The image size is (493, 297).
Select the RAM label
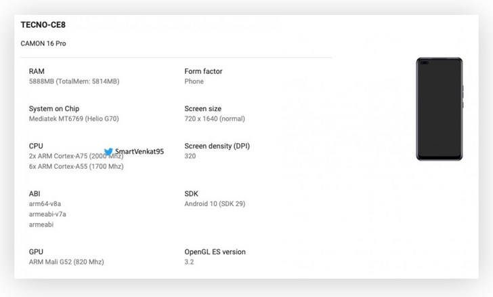tap(37, 71)
